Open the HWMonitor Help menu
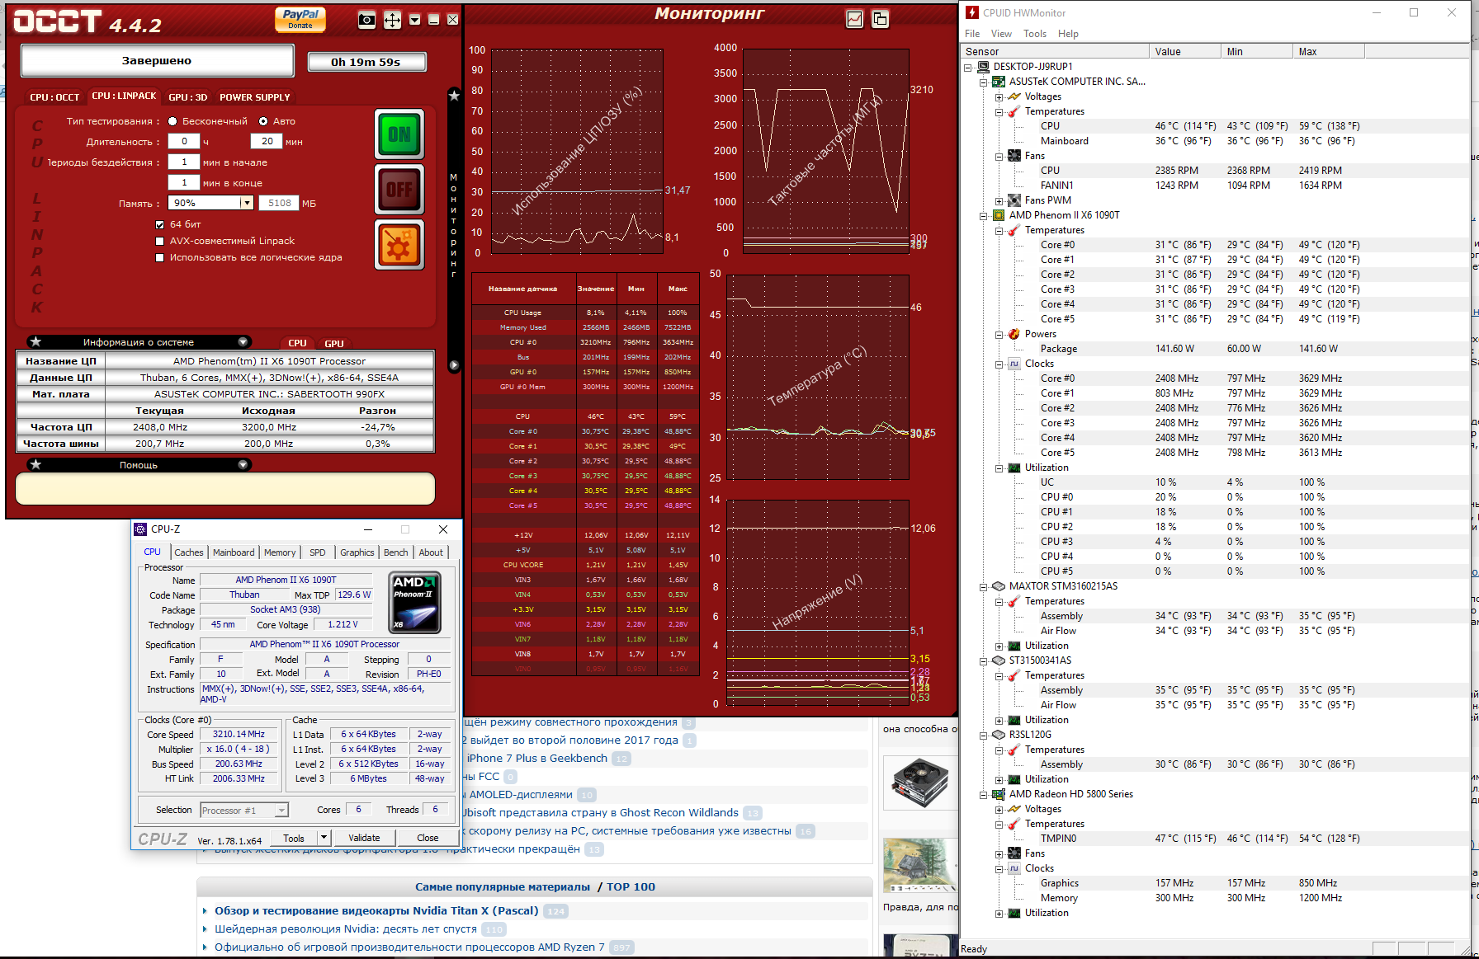The image size is (1479, 959). 1068,34
